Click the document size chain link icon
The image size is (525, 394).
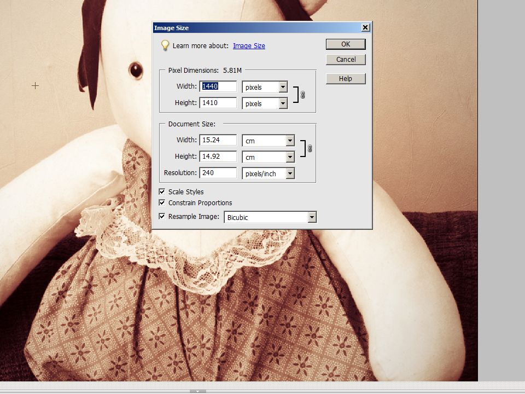point(310,148)
